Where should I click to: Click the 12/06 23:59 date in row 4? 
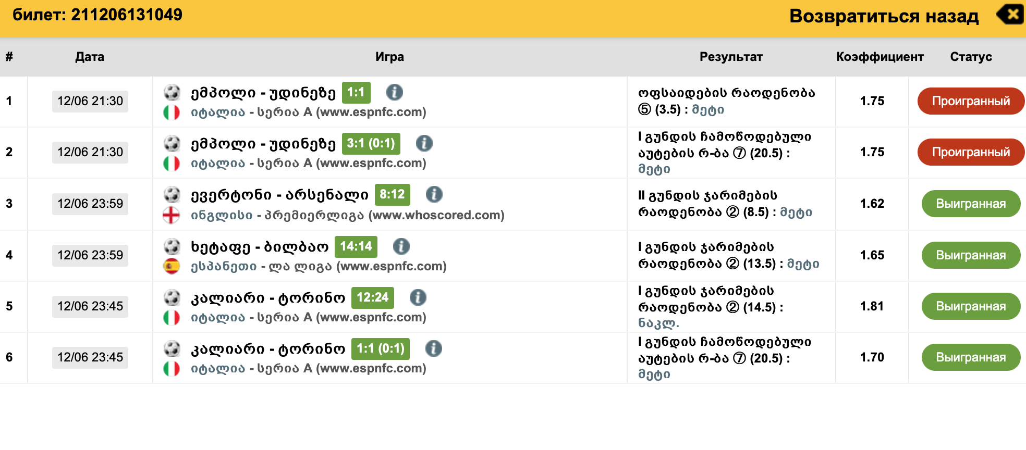90,255
